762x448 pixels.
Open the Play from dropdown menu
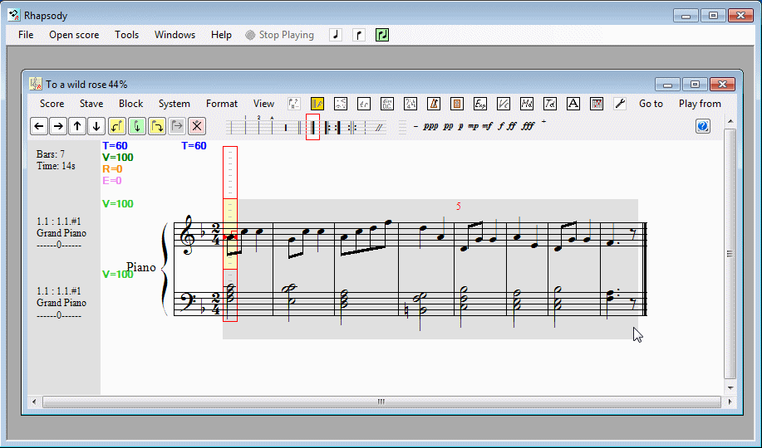[x=700, y=104]
